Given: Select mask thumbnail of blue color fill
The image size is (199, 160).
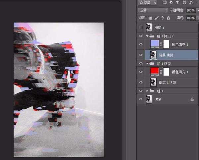Looking at the screenshot, I should click(166, 44).
